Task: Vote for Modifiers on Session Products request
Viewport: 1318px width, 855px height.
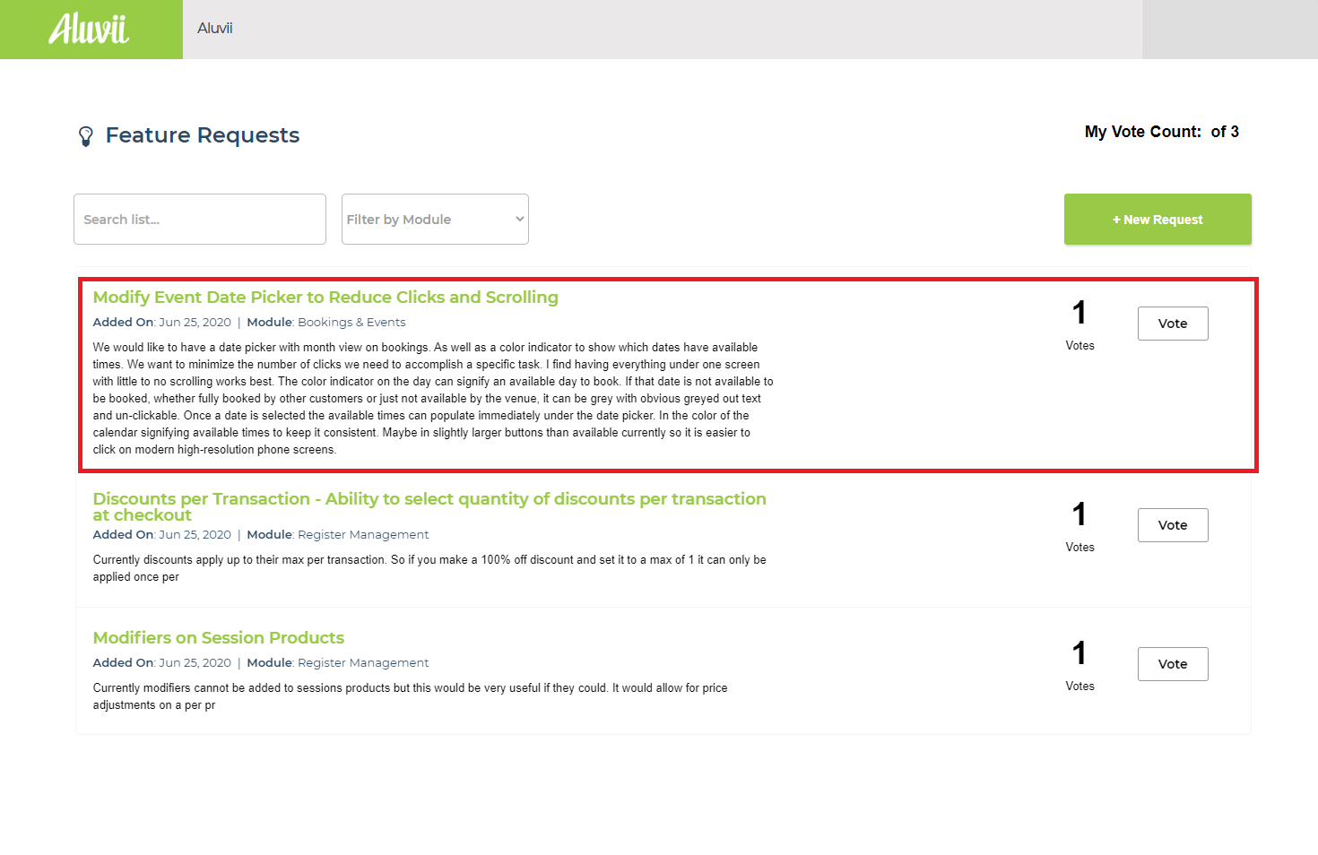Action: [1173, 664]
